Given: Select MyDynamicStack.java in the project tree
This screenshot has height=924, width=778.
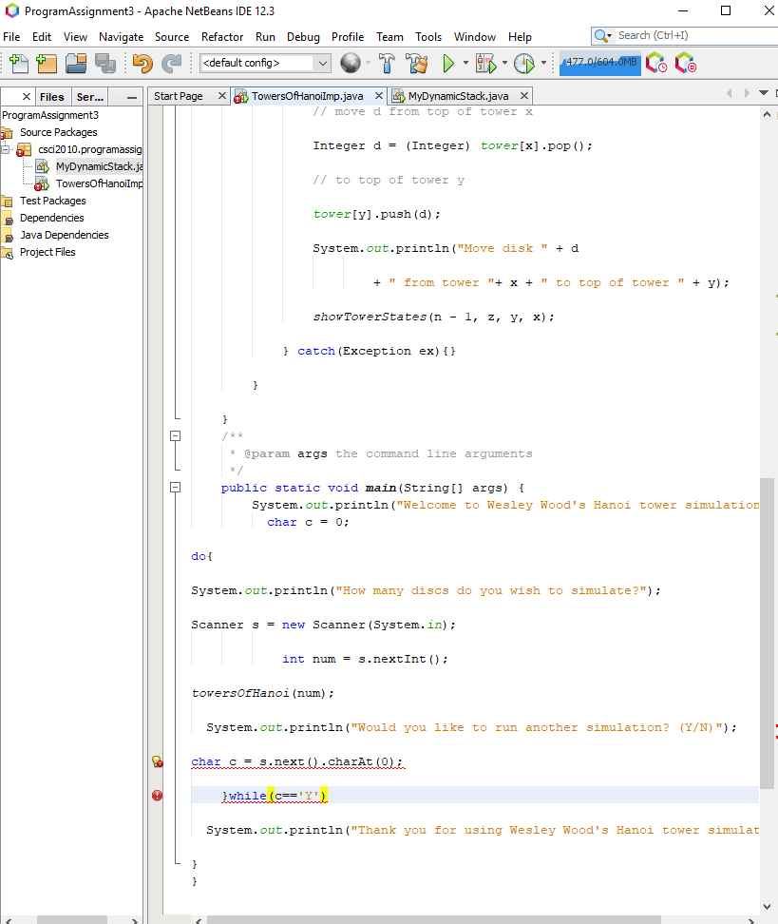Looking at the screenshot, I should coord(99,166).
